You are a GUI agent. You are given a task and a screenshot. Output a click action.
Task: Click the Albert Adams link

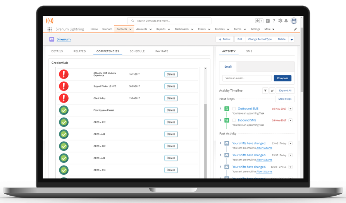[x=264, y=148]
